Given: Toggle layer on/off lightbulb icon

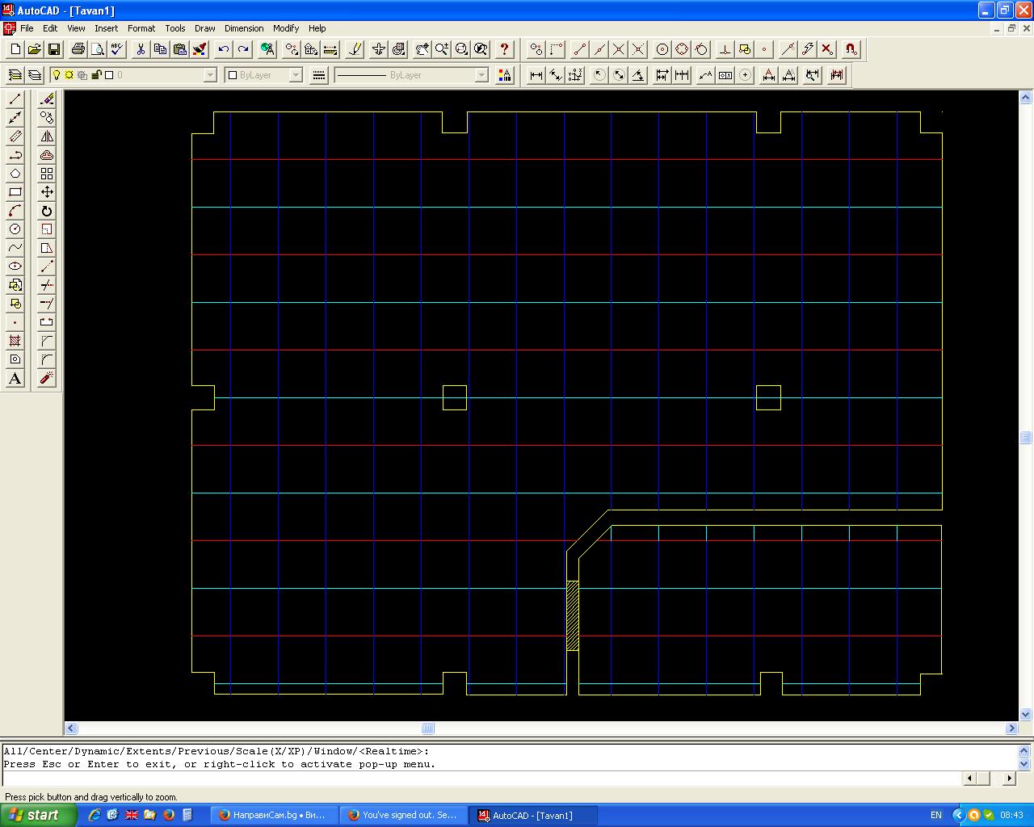Looking at the screenshot, I should [x=57, y=75].
